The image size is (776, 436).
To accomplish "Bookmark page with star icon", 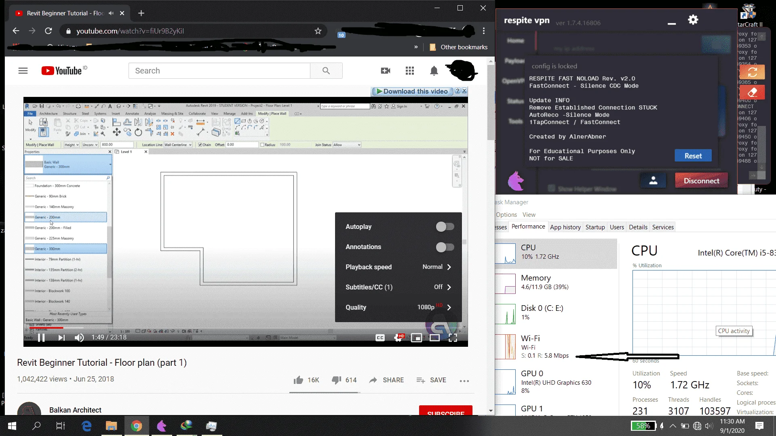I will tap(318, 31).
